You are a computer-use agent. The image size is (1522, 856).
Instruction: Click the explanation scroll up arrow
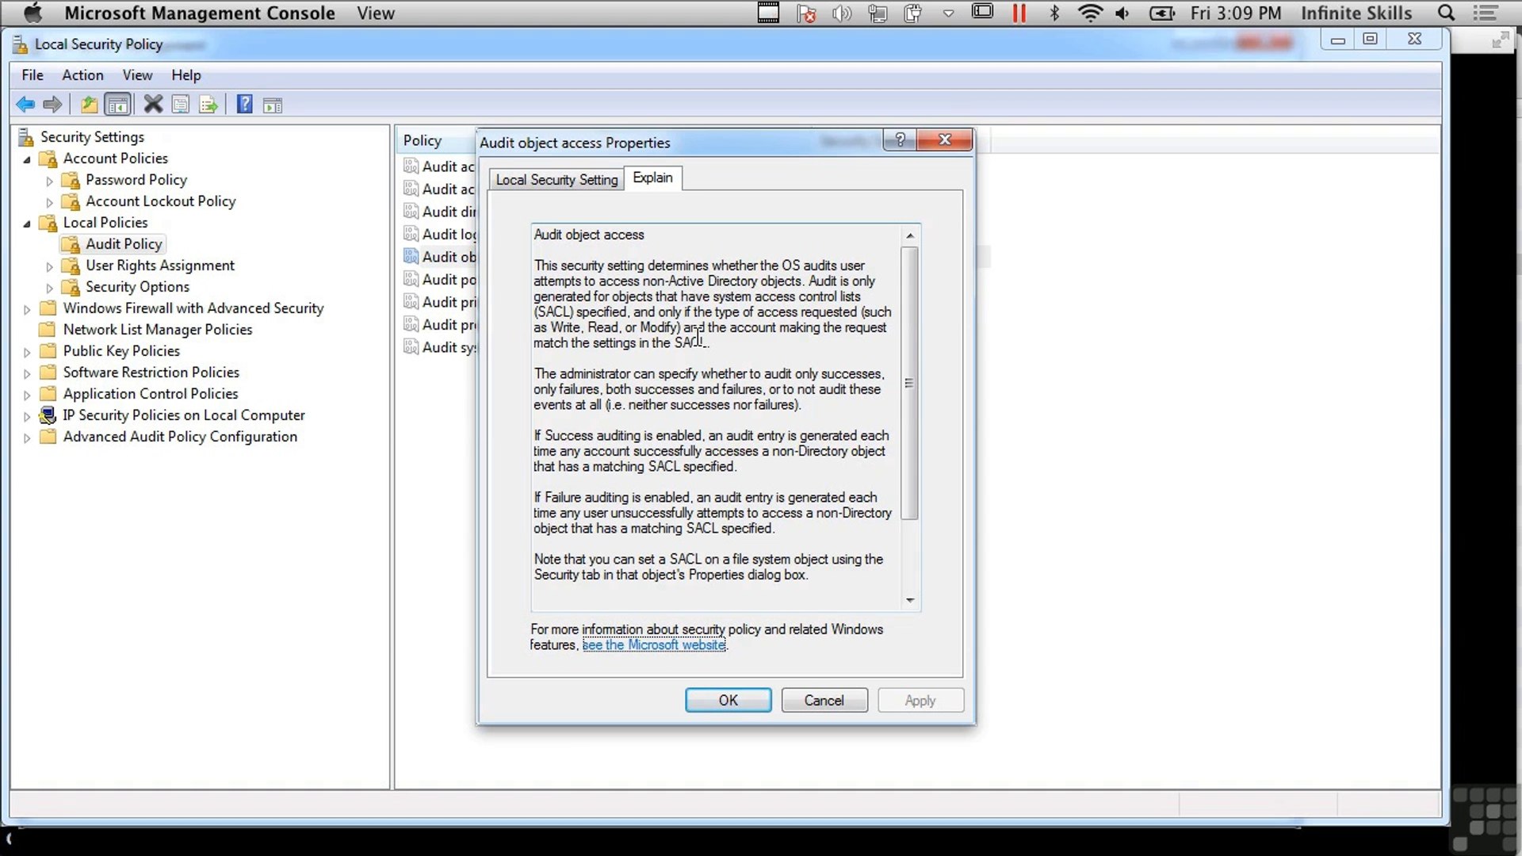point(910,235)
